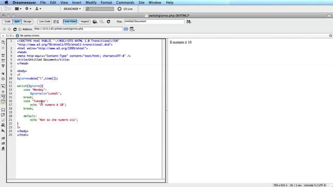This screenshot has height=187, width=333.
Task: Open the Help menu
Action: 170,3
